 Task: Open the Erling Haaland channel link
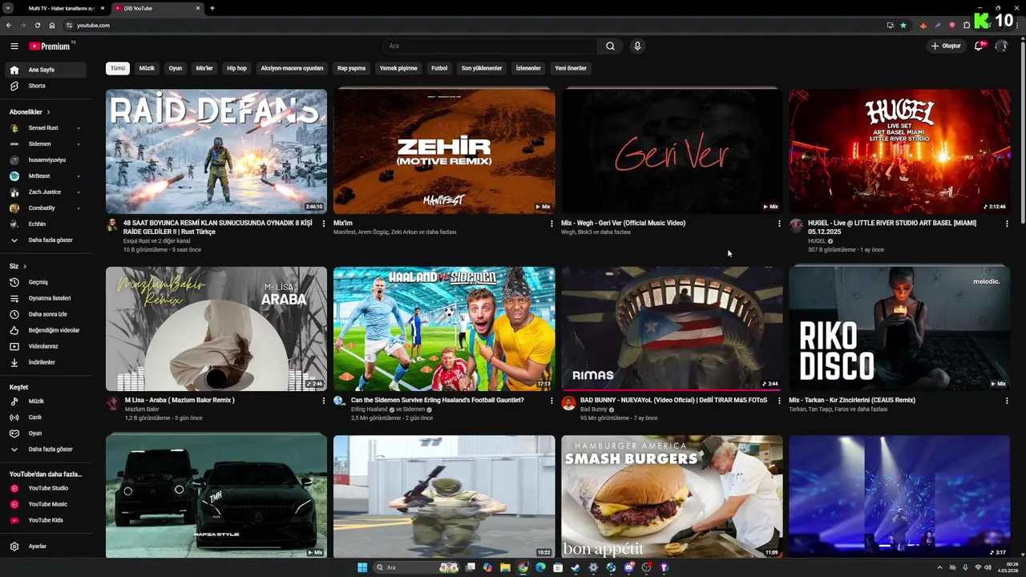pyautogui.click(x=369, y=410)
